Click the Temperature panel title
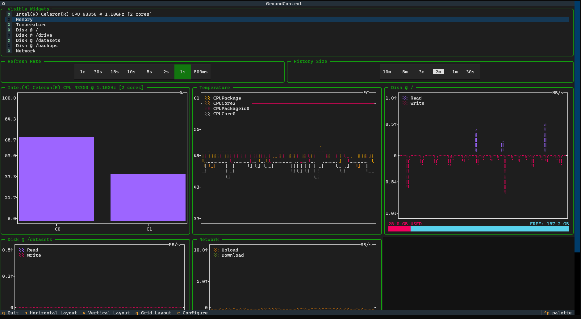This screenshot has width=581, height=319. coord(215,88)
